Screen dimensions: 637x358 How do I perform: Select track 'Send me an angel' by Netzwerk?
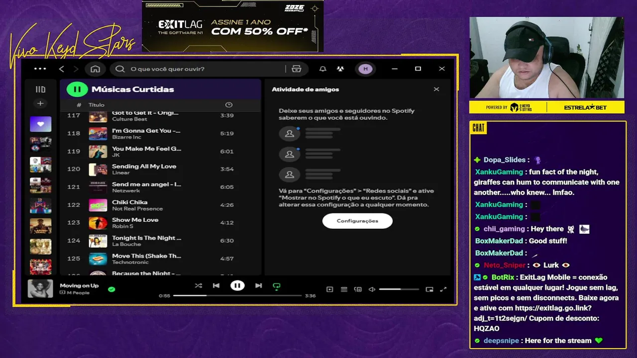pyautogui.click(x=160, y=187)
